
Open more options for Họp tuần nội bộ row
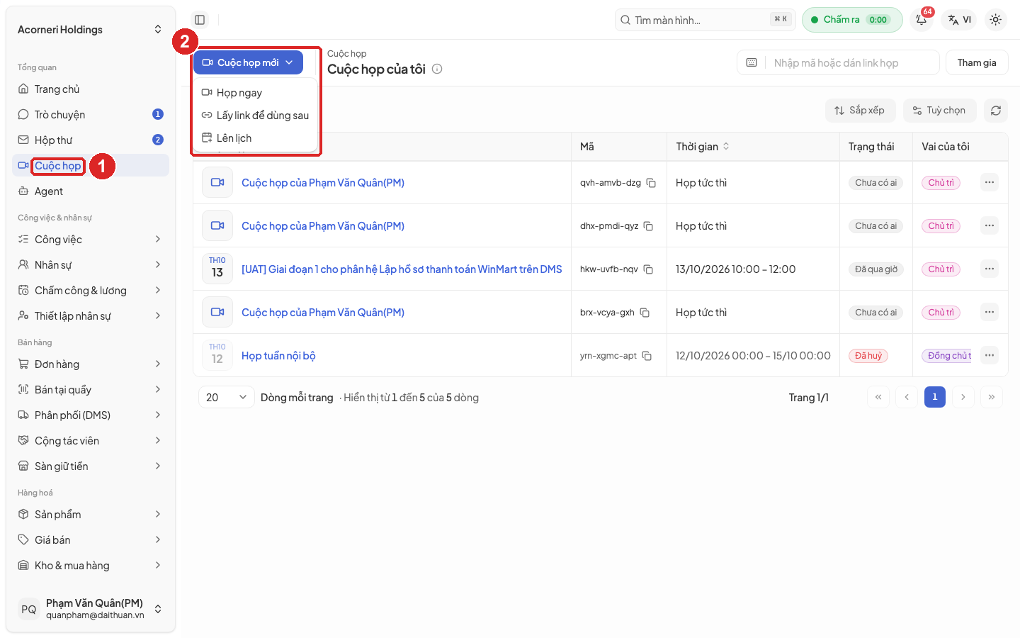coord(990,356)
